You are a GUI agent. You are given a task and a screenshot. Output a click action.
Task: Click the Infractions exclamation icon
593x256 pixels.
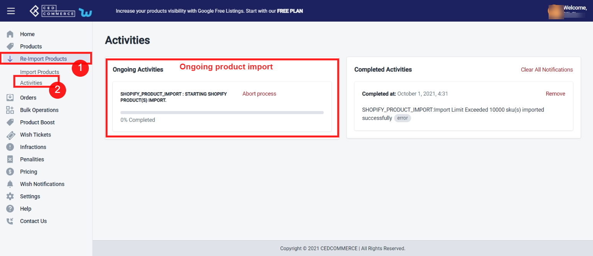pos(10,147)
